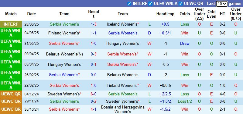The height and width of the screenshot is (114, 243).
Task: Select Sweden Women's in 29/11/24 row
Action: 123,102
